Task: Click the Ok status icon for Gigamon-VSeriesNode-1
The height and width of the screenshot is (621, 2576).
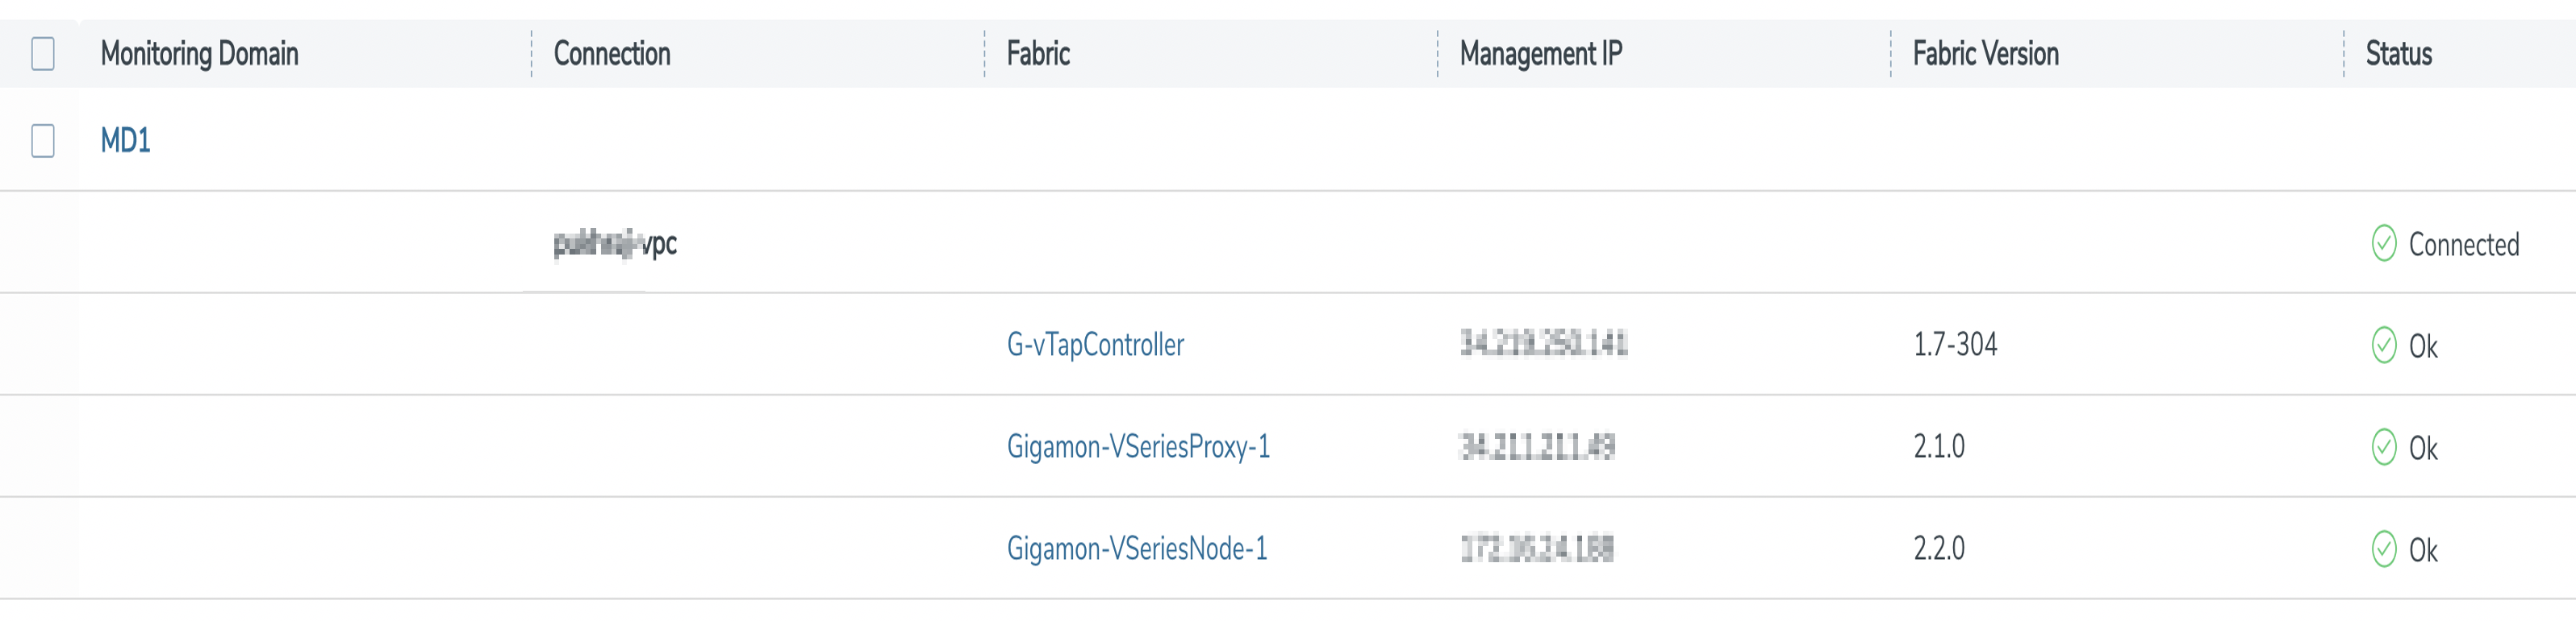Action: click(2384, 549)
